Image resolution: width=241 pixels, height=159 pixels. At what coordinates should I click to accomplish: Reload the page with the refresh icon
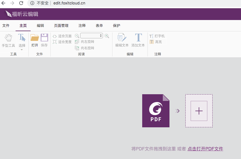(x=21, y=3)
